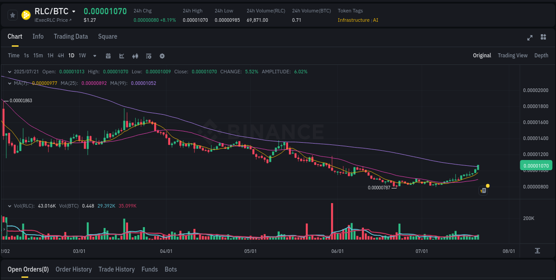Open the grid layout icon near fullscreen
The height and width of the screenshot is (280, 556).
543,38
